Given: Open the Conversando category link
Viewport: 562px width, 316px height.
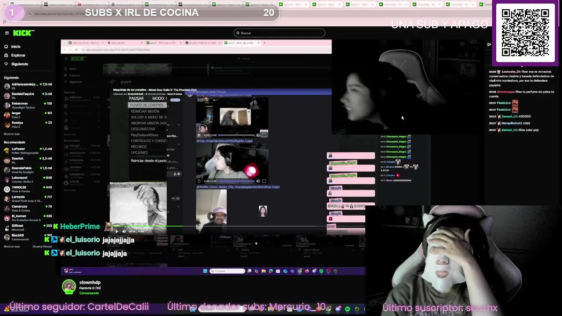Looking at the screenshot, I should click(89, 293).
